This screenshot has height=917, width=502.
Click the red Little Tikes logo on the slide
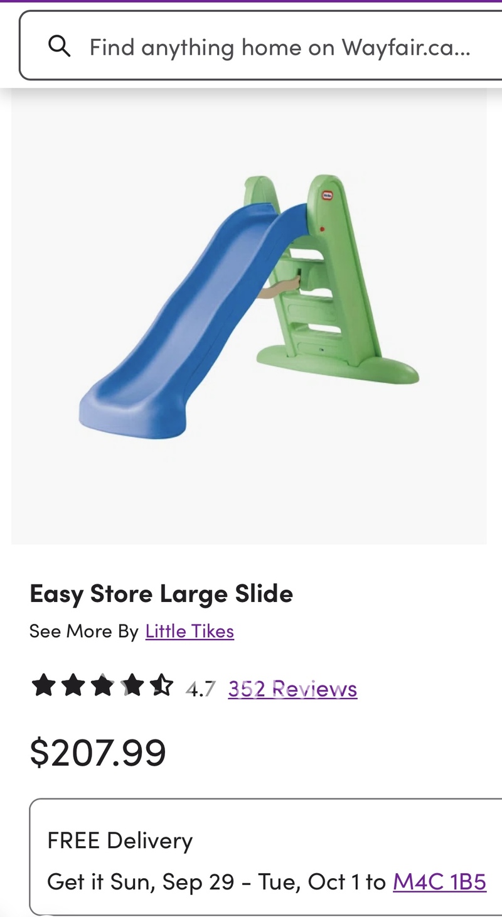click(x=328, y=195)
